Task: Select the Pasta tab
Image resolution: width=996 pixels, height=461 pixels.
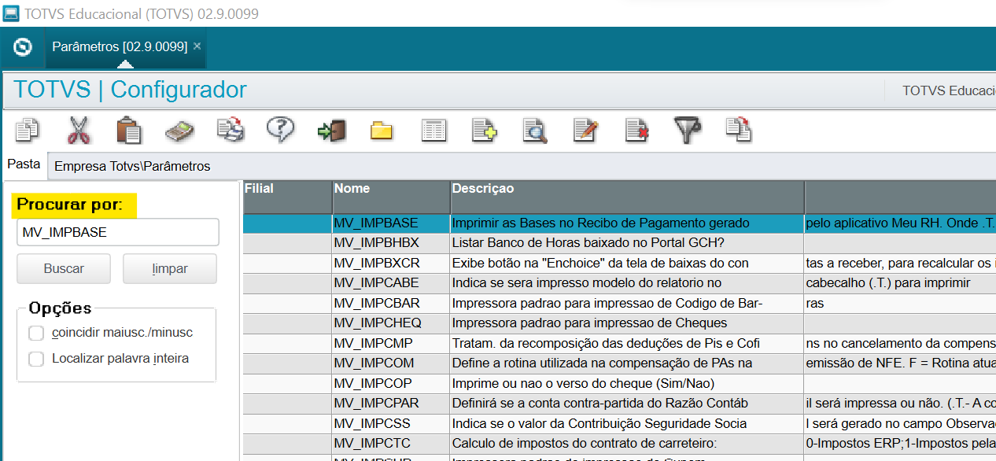Action: click(24, 164)
